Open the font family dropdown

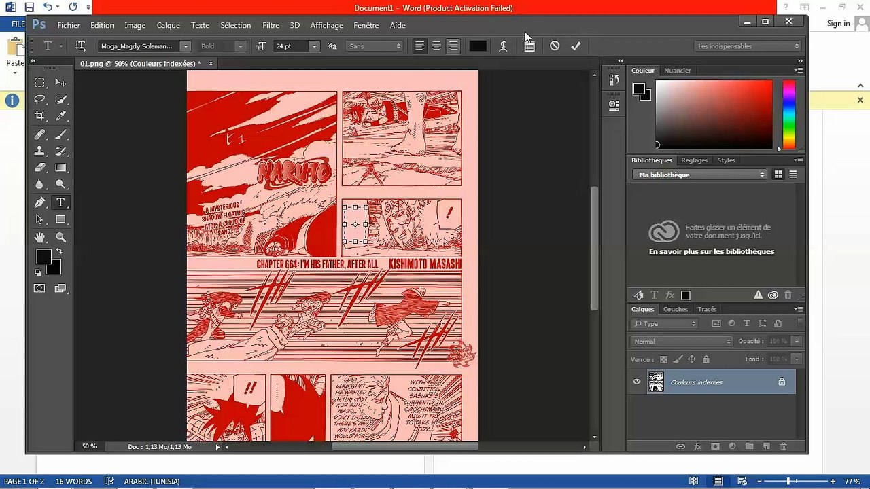[x=186, y=46]
